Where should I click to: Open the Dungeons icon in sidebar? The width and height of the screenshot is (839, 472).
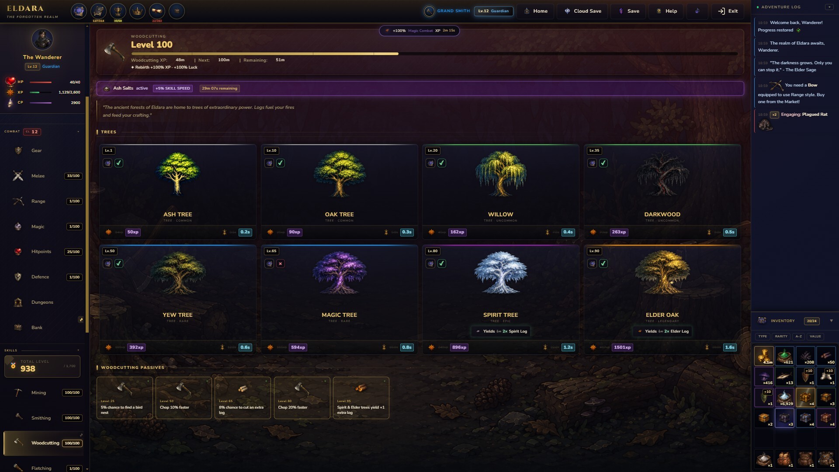click(18, 302)
